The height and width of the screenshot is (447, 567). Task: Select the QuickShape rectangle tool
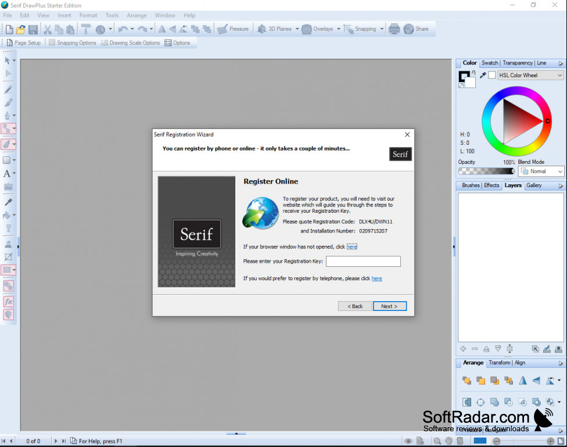[x=7, y=160]
